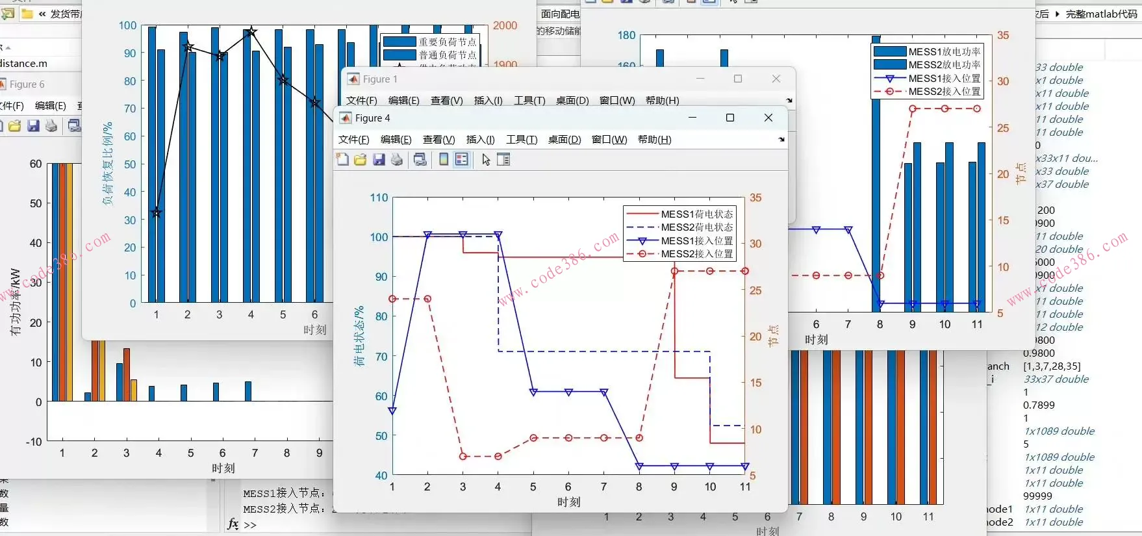Image resolution: width=1142 pixels, height=536 pixels.
Task: Select MESS1放电功率 legend entry in background figure
Action: 927,52
